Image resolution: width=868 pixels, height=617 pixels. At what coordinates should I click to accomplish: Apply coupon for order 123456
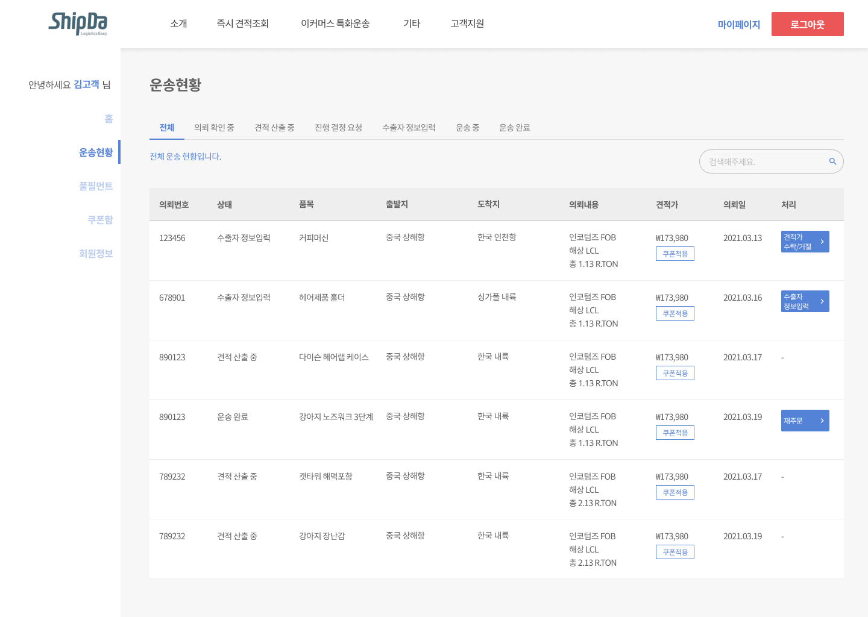tap(675, 254)
